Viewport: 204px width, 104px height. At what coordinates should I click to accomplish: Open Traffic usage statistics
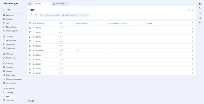tap(10, 75)
